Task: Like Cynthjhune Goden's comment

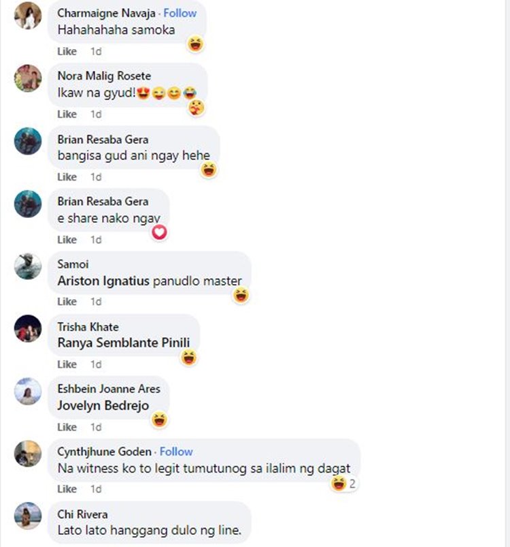Action: [67, 488]
